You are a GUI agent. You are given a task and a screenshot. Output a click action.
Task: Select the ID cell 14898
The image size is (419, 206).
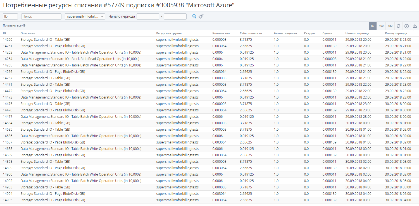pos(8,162)
